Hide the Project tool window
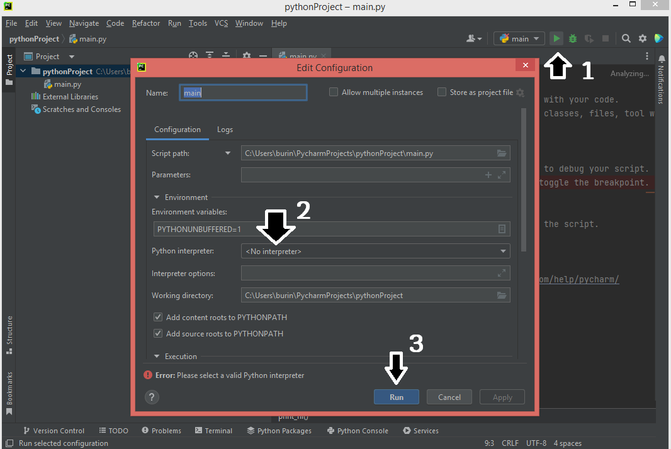671x449 pixels. coord(263,55)
